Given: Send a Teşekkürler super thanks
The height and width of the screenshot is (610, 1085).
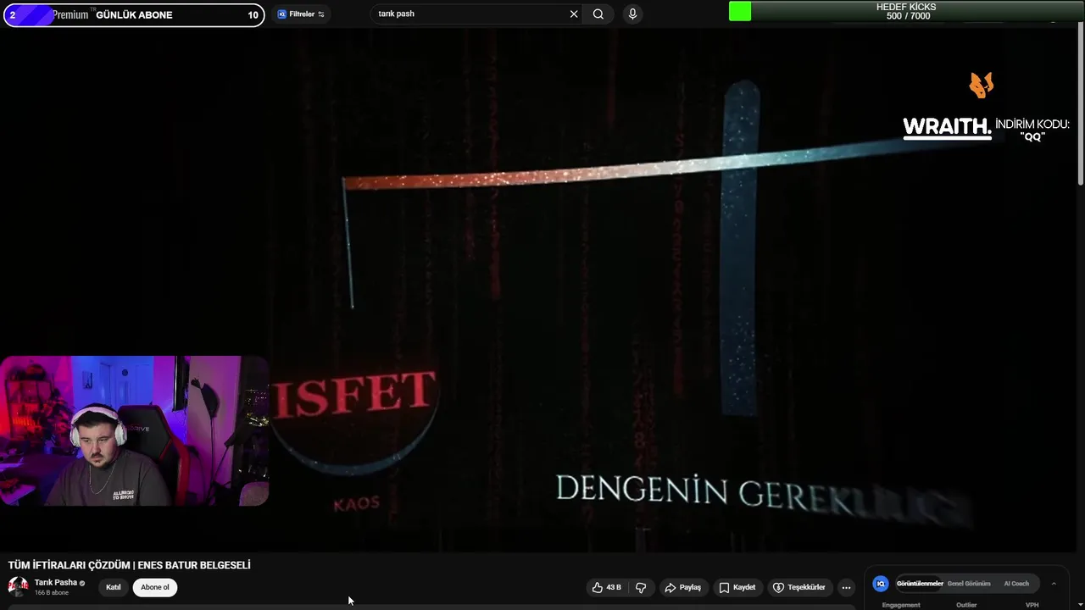Looking at the screenshot, I should tap(799, 587).
